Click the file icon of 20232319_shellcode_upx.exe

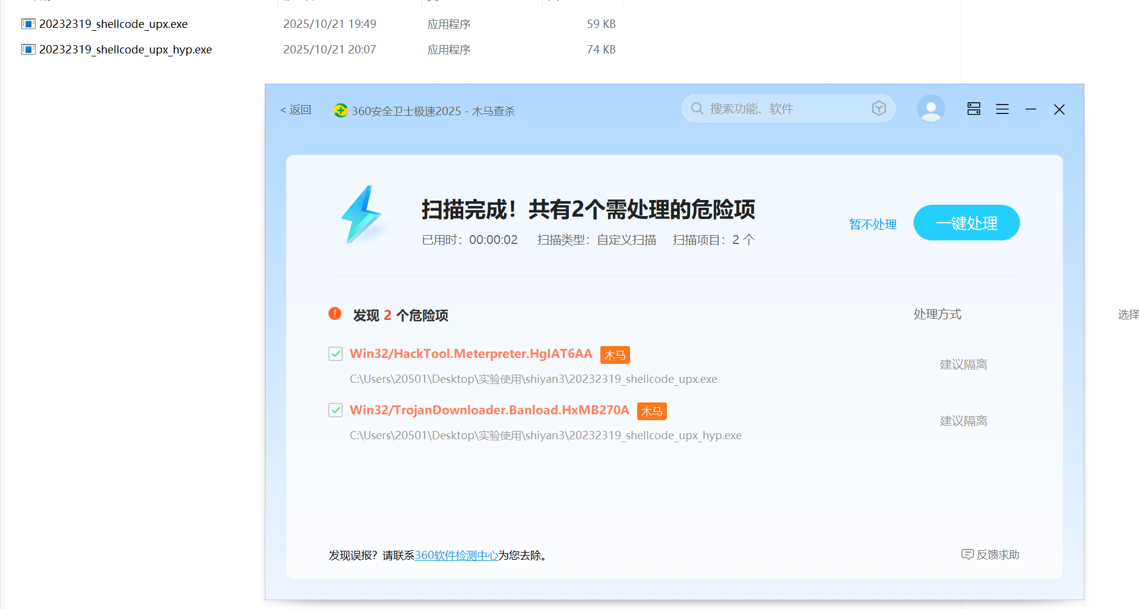point(28,24)
